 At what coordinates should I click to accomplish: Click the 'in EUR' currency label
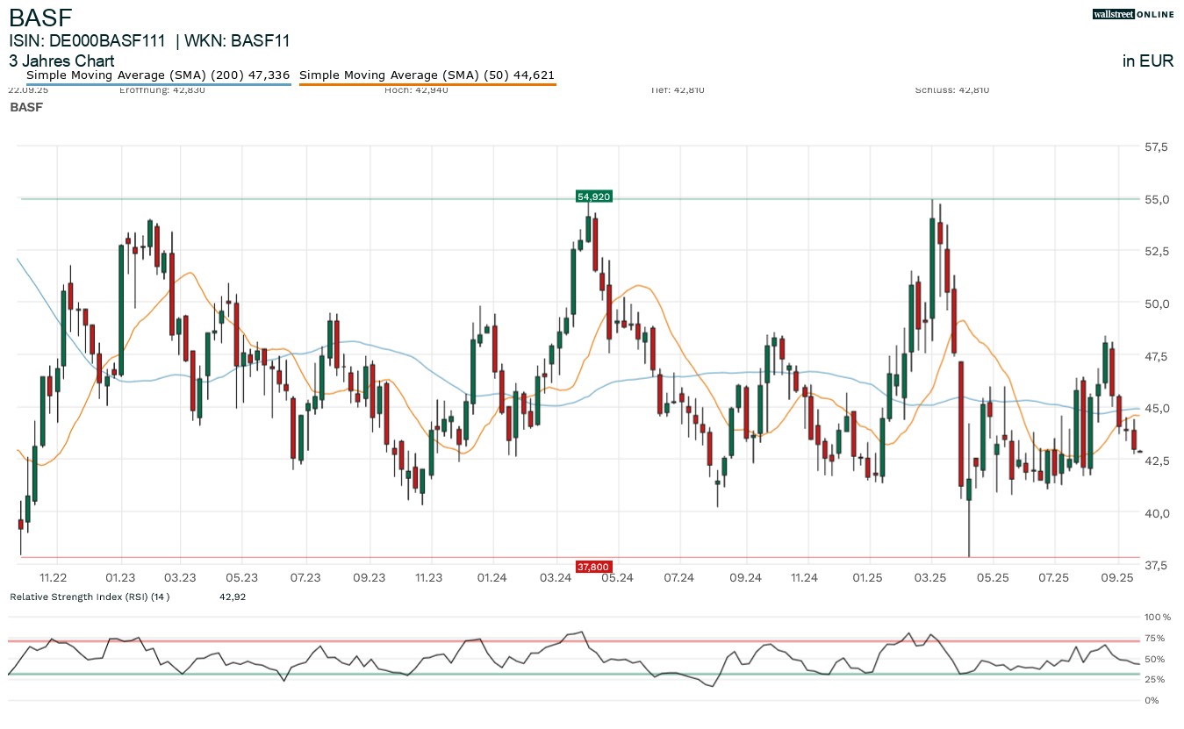coord(1148,61)
